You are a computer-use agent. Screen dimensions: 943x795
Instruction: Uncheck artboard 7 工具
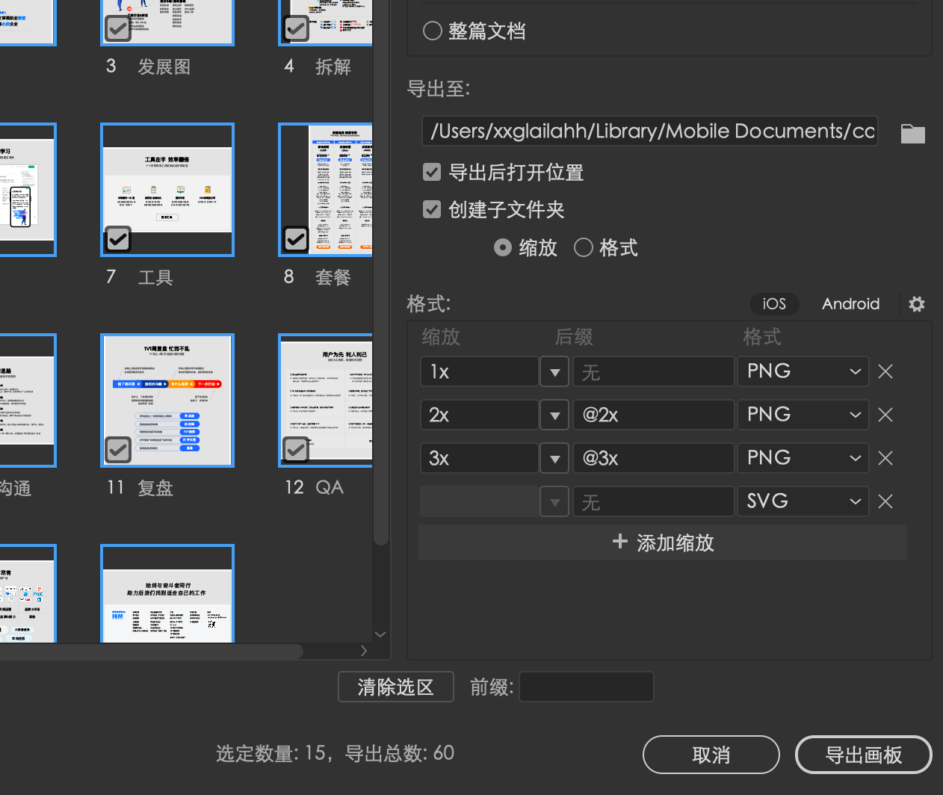click(x=118, y=239)
